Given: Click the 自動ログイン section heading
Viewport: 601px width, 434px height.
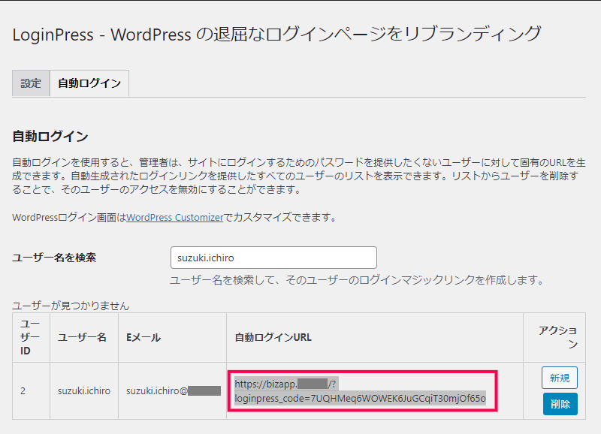Looking at the screenshot, I should coord(50,137).
